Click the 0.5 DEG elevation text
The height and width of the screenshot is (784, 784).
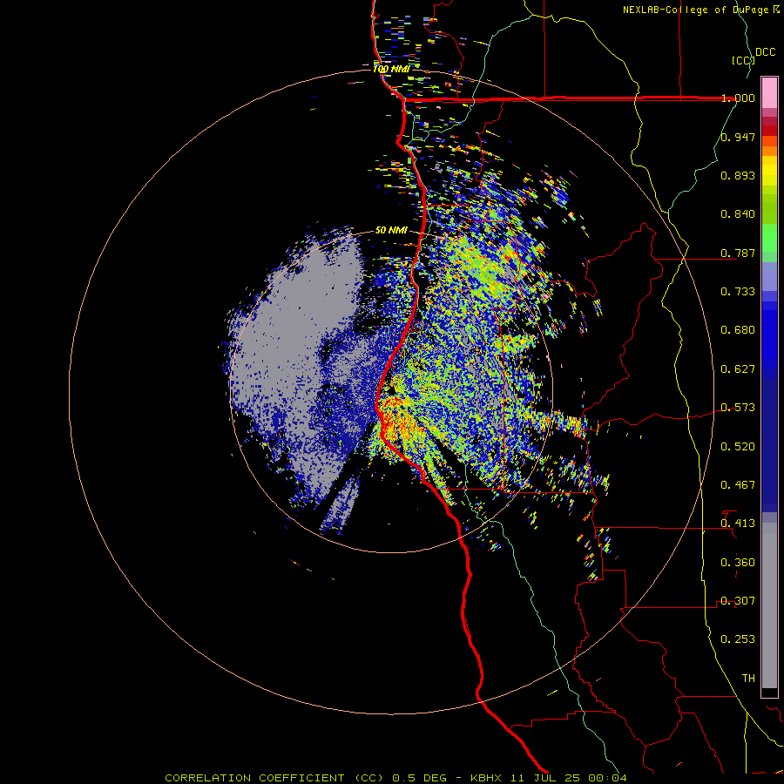coord(419,778)
